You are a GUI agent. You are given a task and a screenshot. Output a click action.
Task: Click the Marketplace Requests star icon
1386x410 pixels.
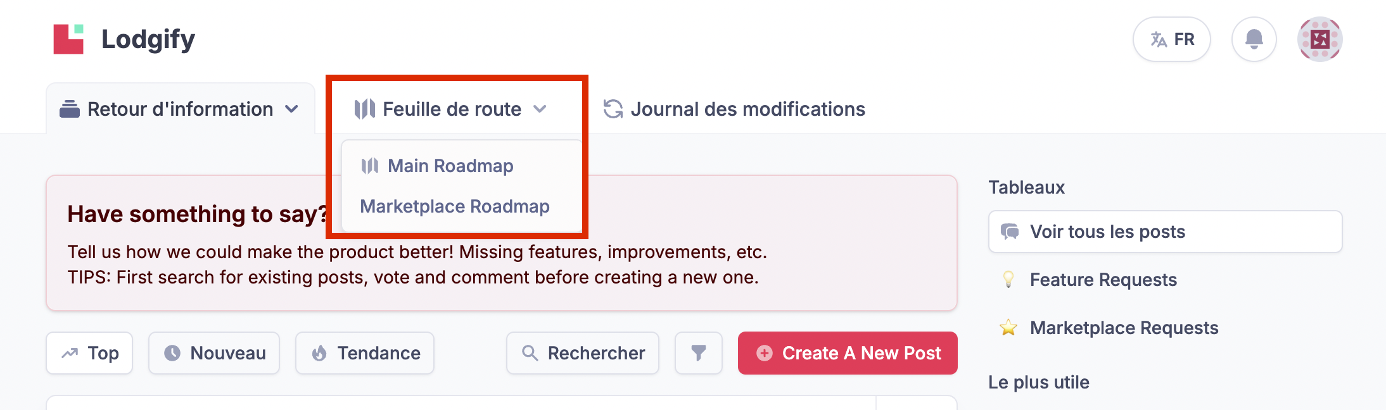[1008, 328]
